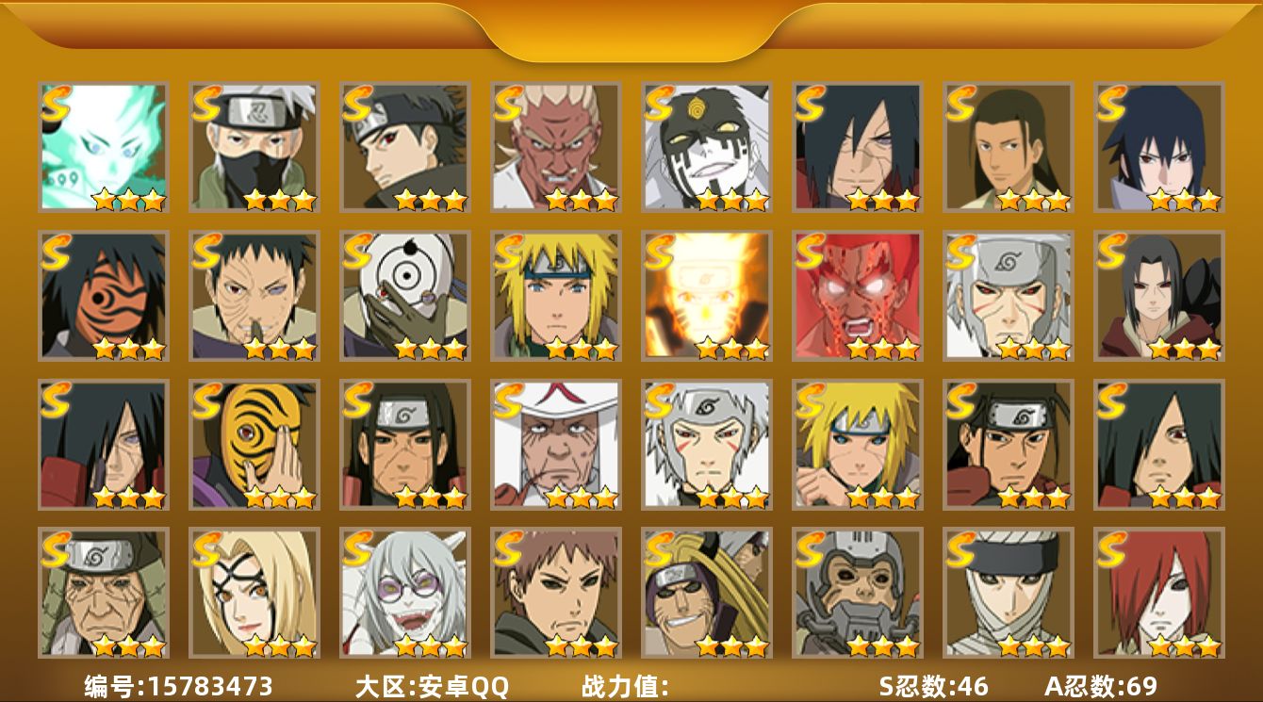Choose the armored gas-mask Hanzo portrait
Image resolution: width=1263 pixels, height=702 pixels.
857,593
